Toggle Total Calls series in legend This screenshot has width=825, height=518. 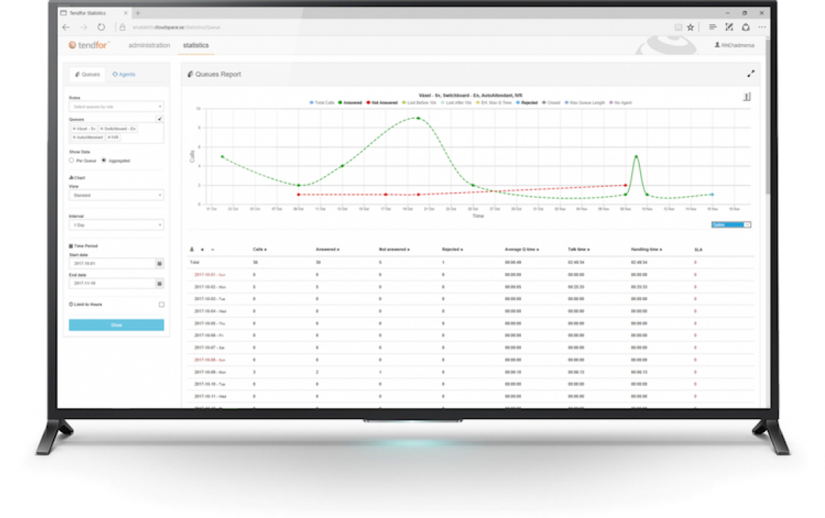322,102
